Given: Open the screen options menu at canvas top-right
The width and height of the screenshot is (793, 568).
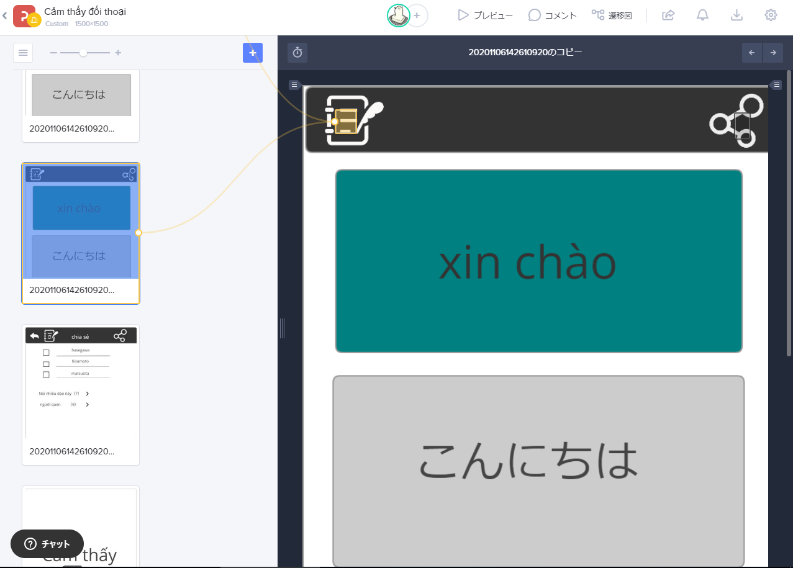Looking at the screenshot, I should (x=776, y=84).
